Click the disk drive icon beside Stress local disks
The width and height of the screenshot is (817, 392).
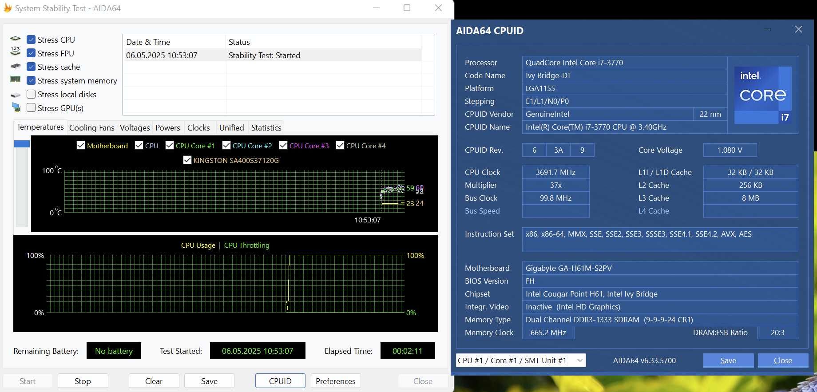pos(16,95)
